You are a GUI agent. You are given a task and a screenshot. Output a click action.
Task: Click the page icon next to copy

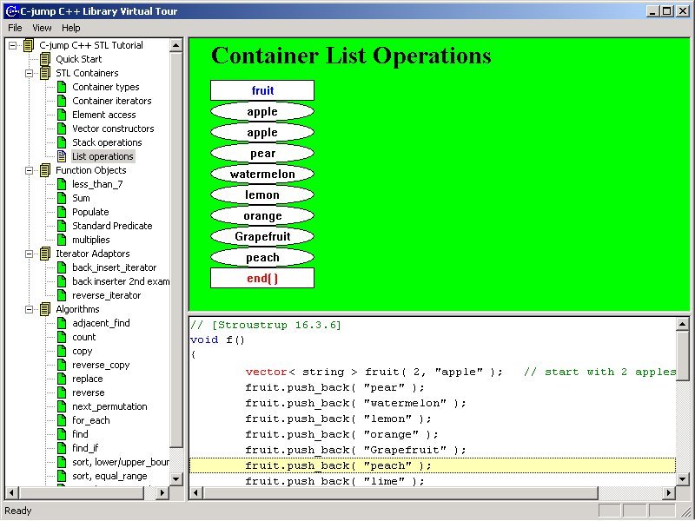pos(62,351)
